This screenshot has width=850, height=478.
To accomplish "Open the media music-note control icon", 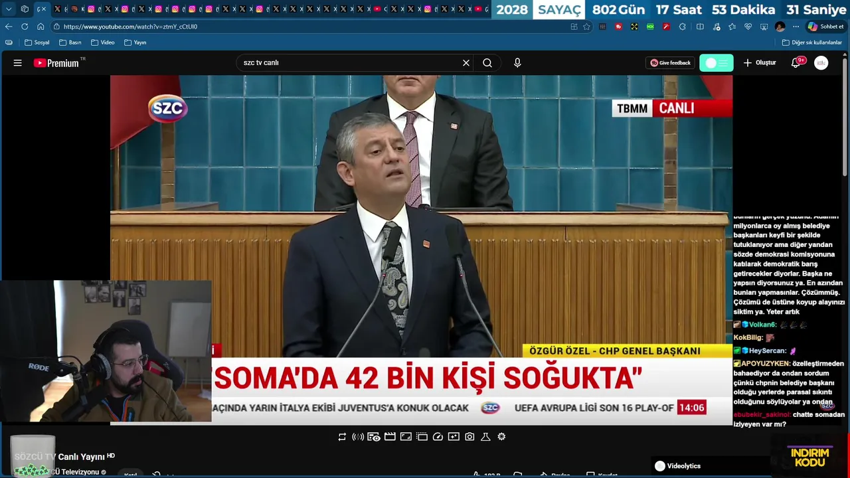I will (x=716, y=27).
